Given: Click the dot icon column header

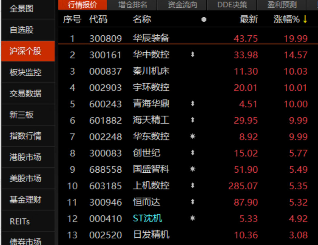Looking at the screenshot, I should [204, 19].
